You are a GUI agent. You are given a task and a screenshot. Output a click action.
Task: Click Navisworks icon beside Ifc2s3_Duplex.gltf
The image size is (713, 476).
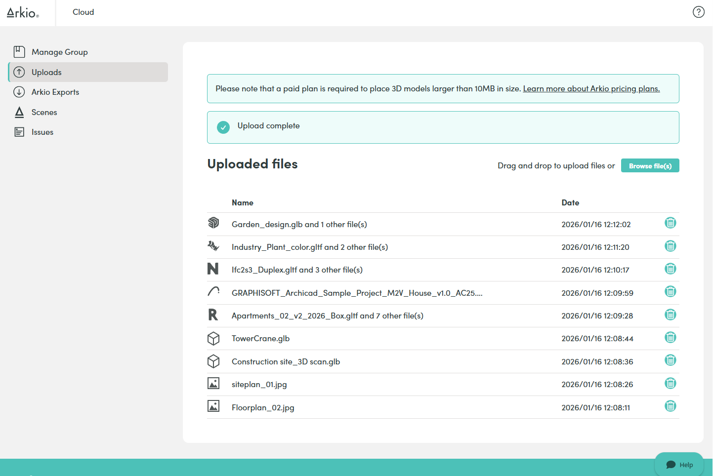point(213,269)
